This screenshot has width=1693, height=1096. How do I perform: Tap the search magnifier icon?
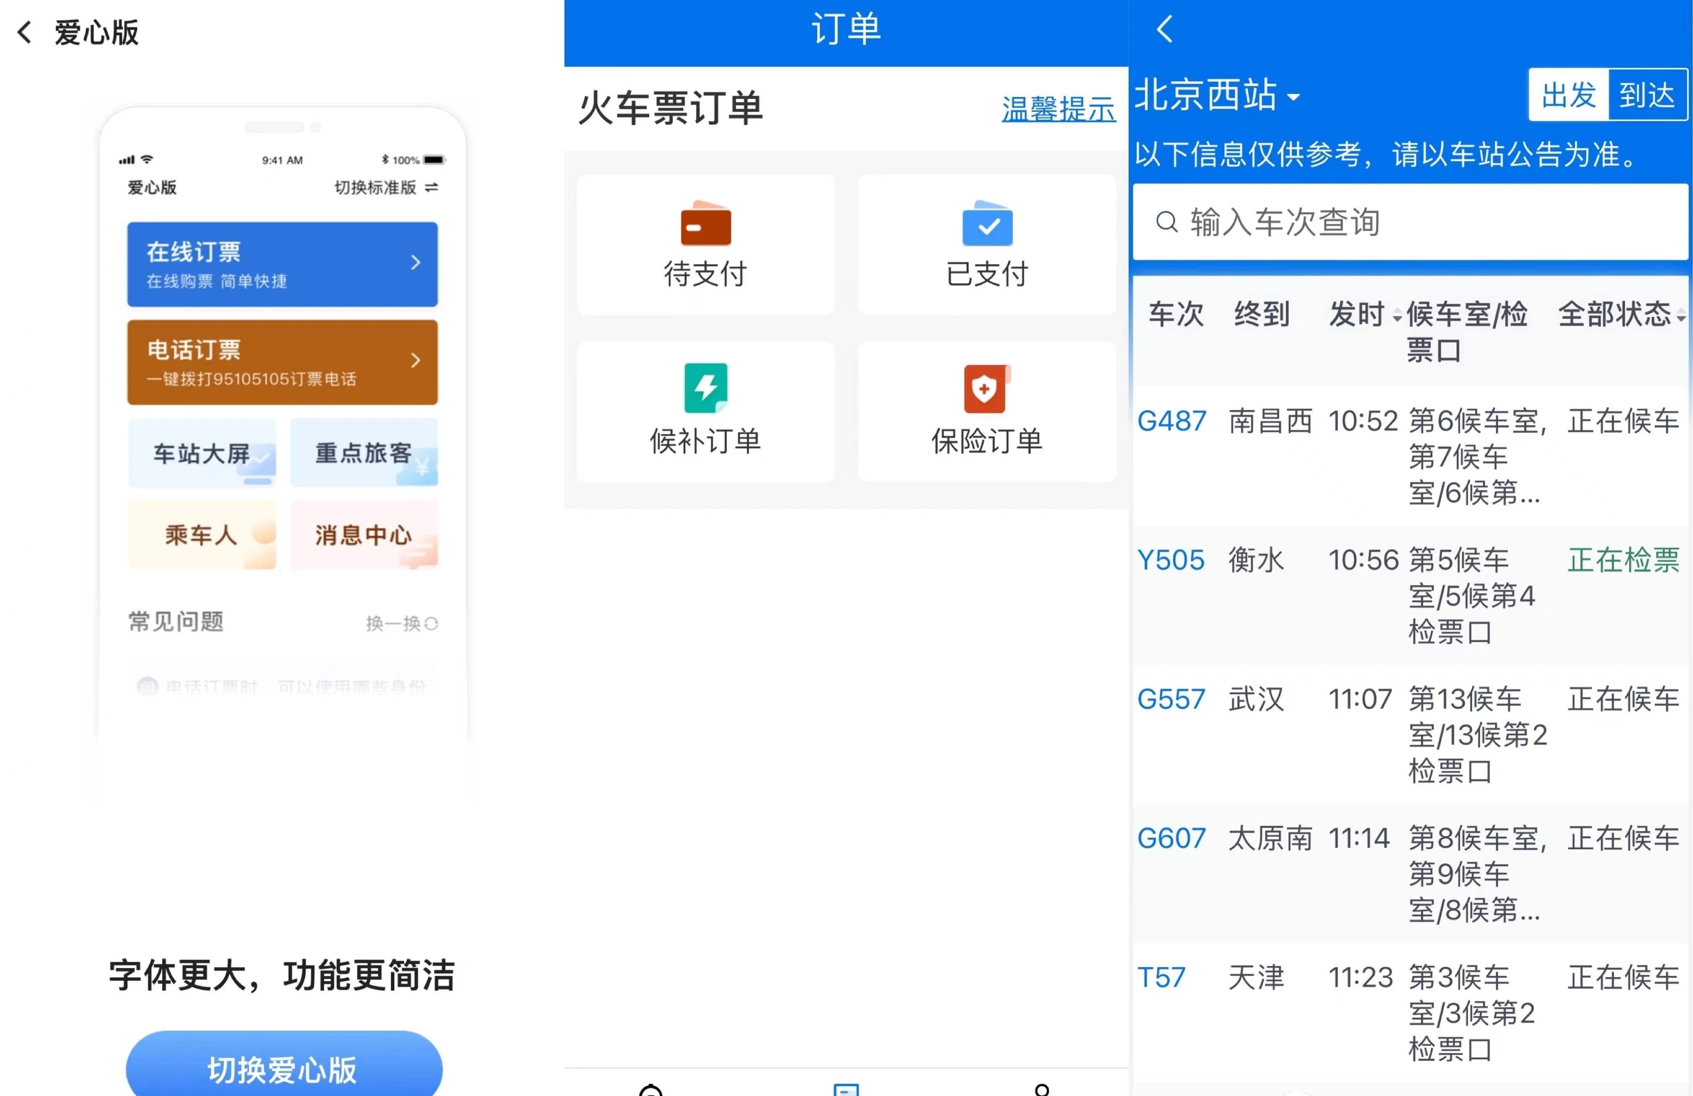pyautogui.click(x=1166, y=222)
